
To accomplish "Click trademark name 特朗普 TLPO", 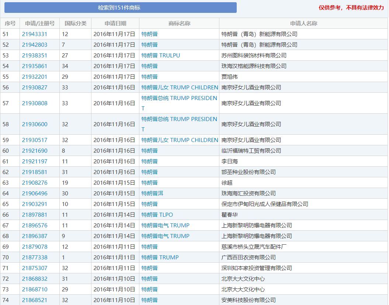I will click(x=157, y=214).
